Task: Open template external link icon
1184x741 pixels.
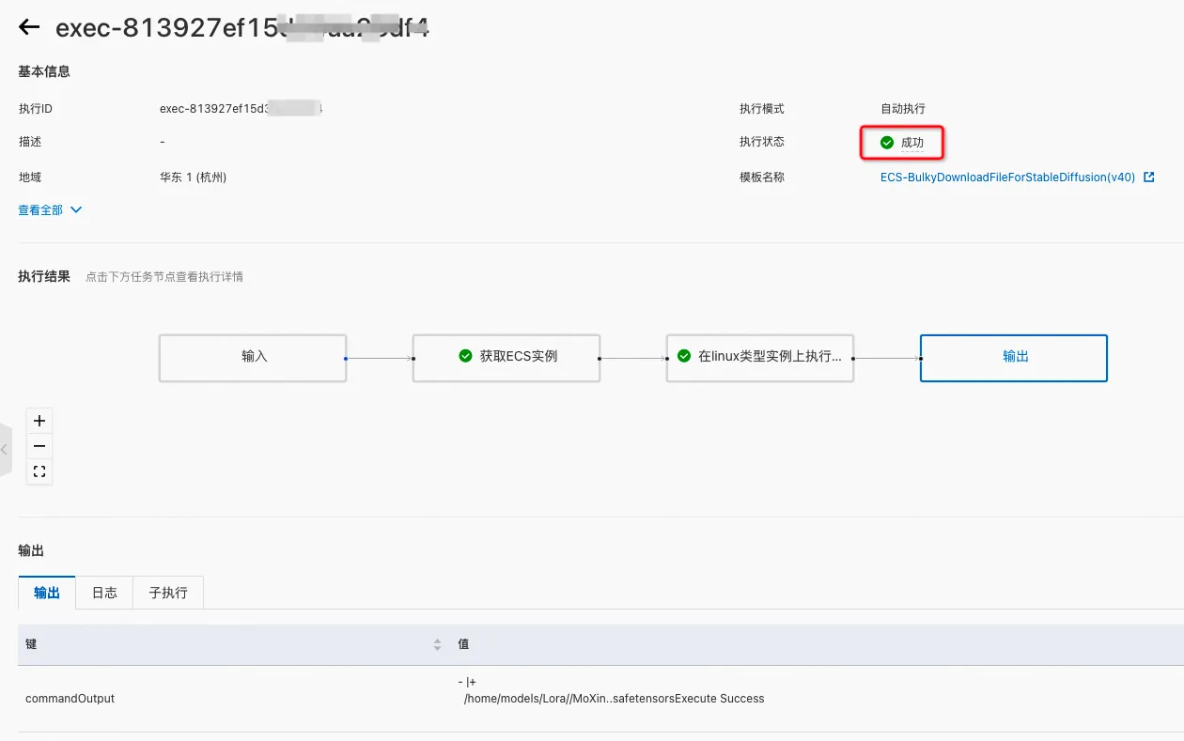Action: click(x=1148, y=177)
